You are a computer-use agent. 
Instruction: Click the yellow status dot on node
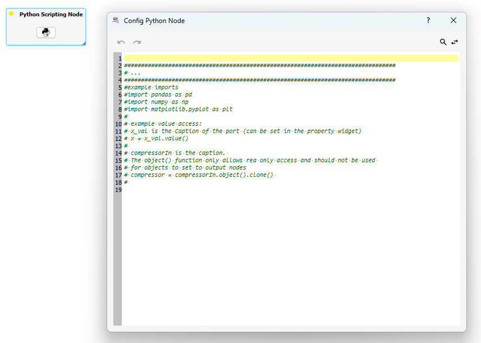tap(11, 13)
